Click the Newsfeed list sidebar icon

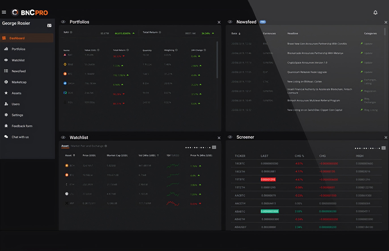pyautogui.click(x=6, y=71)
